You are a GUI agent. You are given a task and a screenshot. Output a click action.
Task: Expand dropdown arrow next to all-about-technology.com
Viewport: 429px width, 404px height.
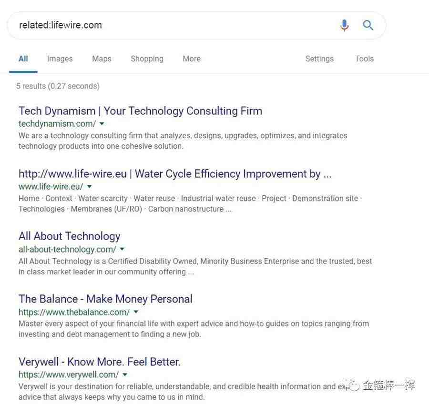point(122,249)
